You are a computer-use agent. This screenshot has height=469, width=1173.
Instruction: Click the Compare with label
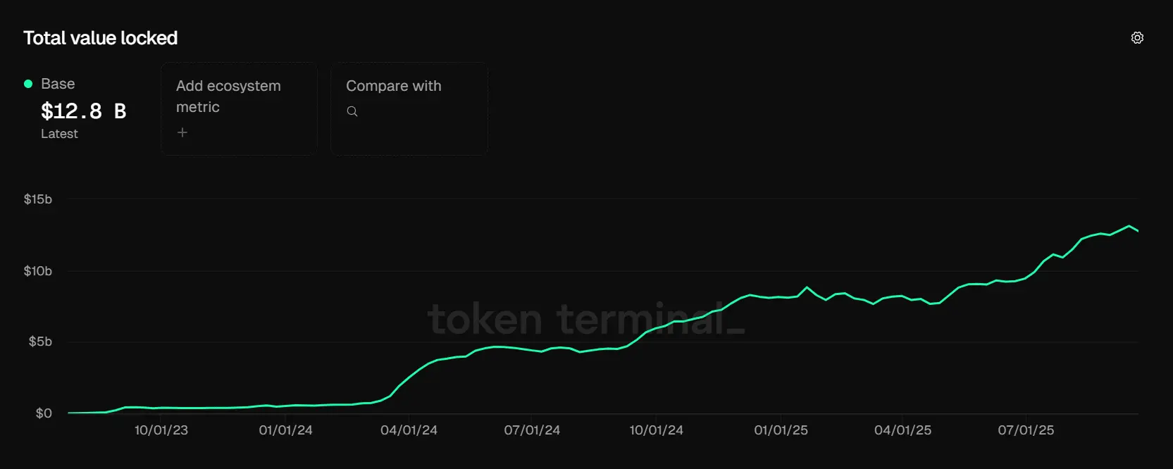393,86
